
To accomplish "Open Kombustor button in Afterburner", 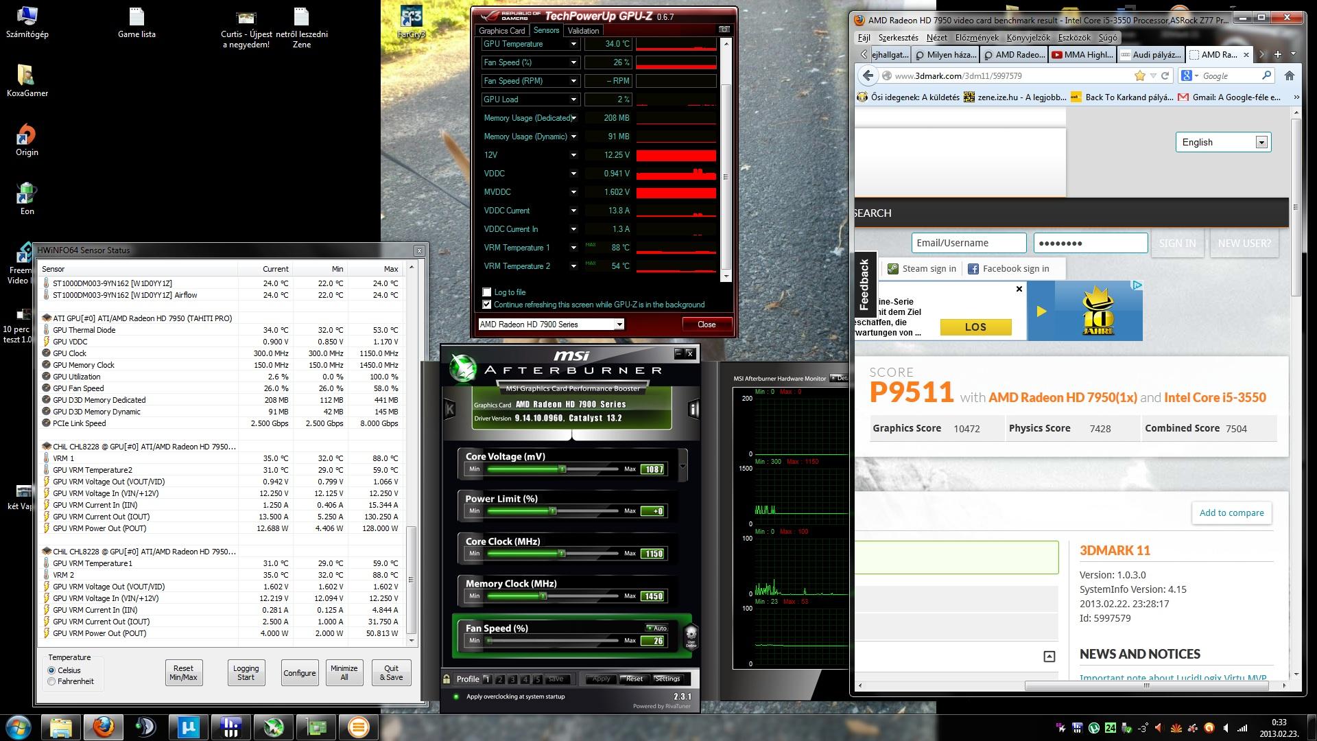I will pos(450,410).
